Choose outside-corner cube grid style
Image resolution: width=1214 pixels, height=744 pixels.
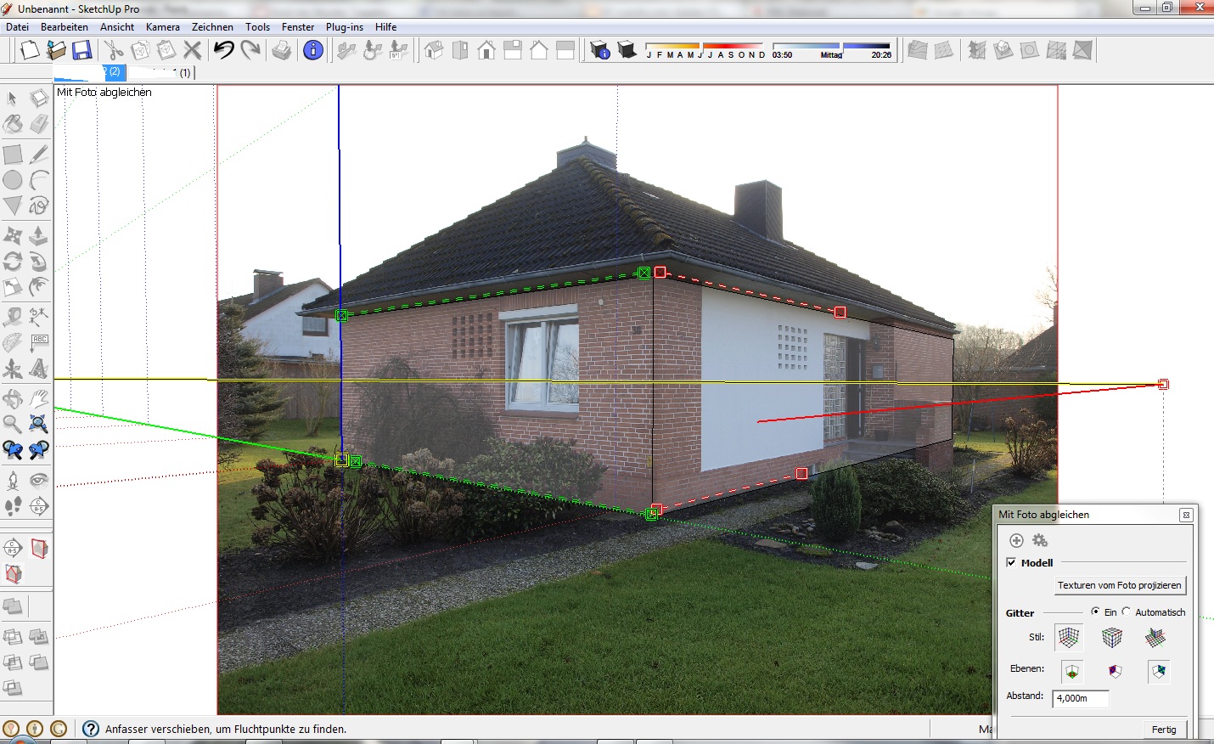click(1112, 637)
